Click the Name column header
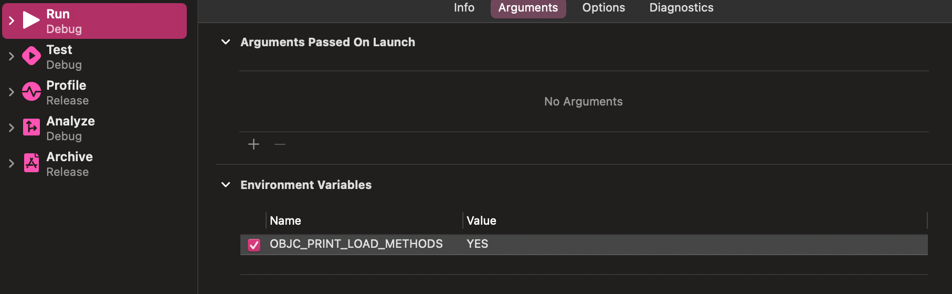Screen dimensions: 952x294 (x=285, y=220)
